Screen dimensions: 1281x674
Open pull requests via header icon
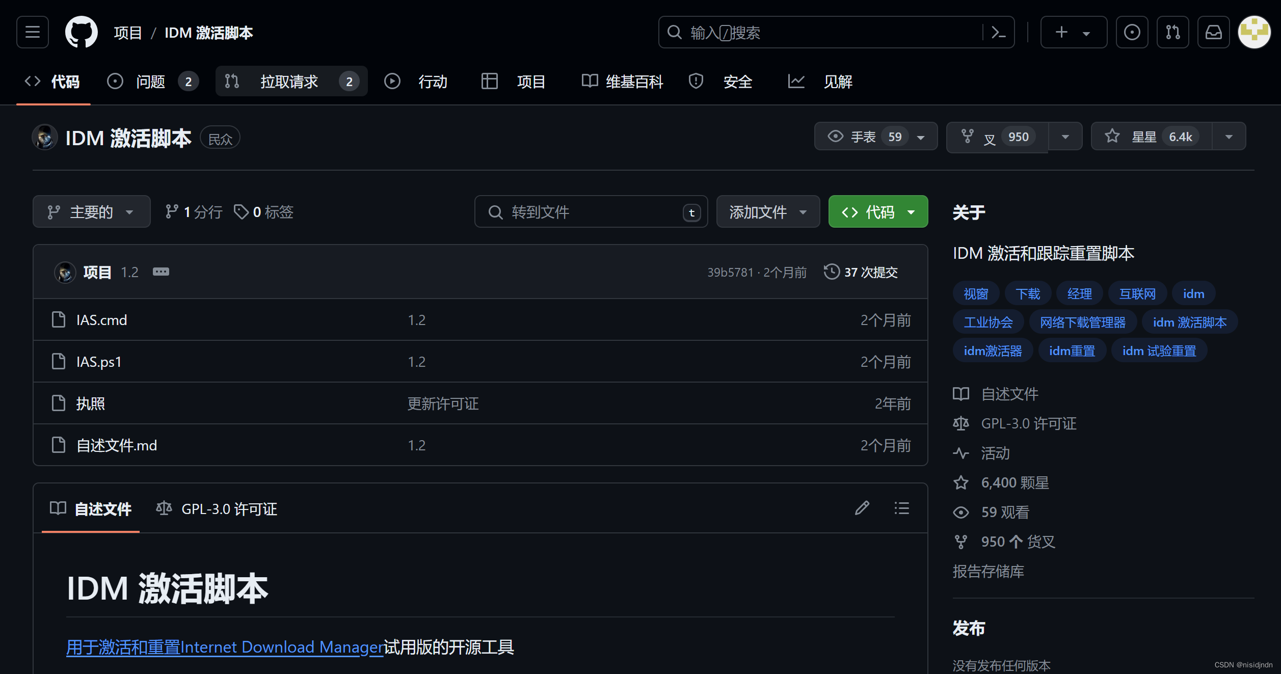tap(1172, 32)
